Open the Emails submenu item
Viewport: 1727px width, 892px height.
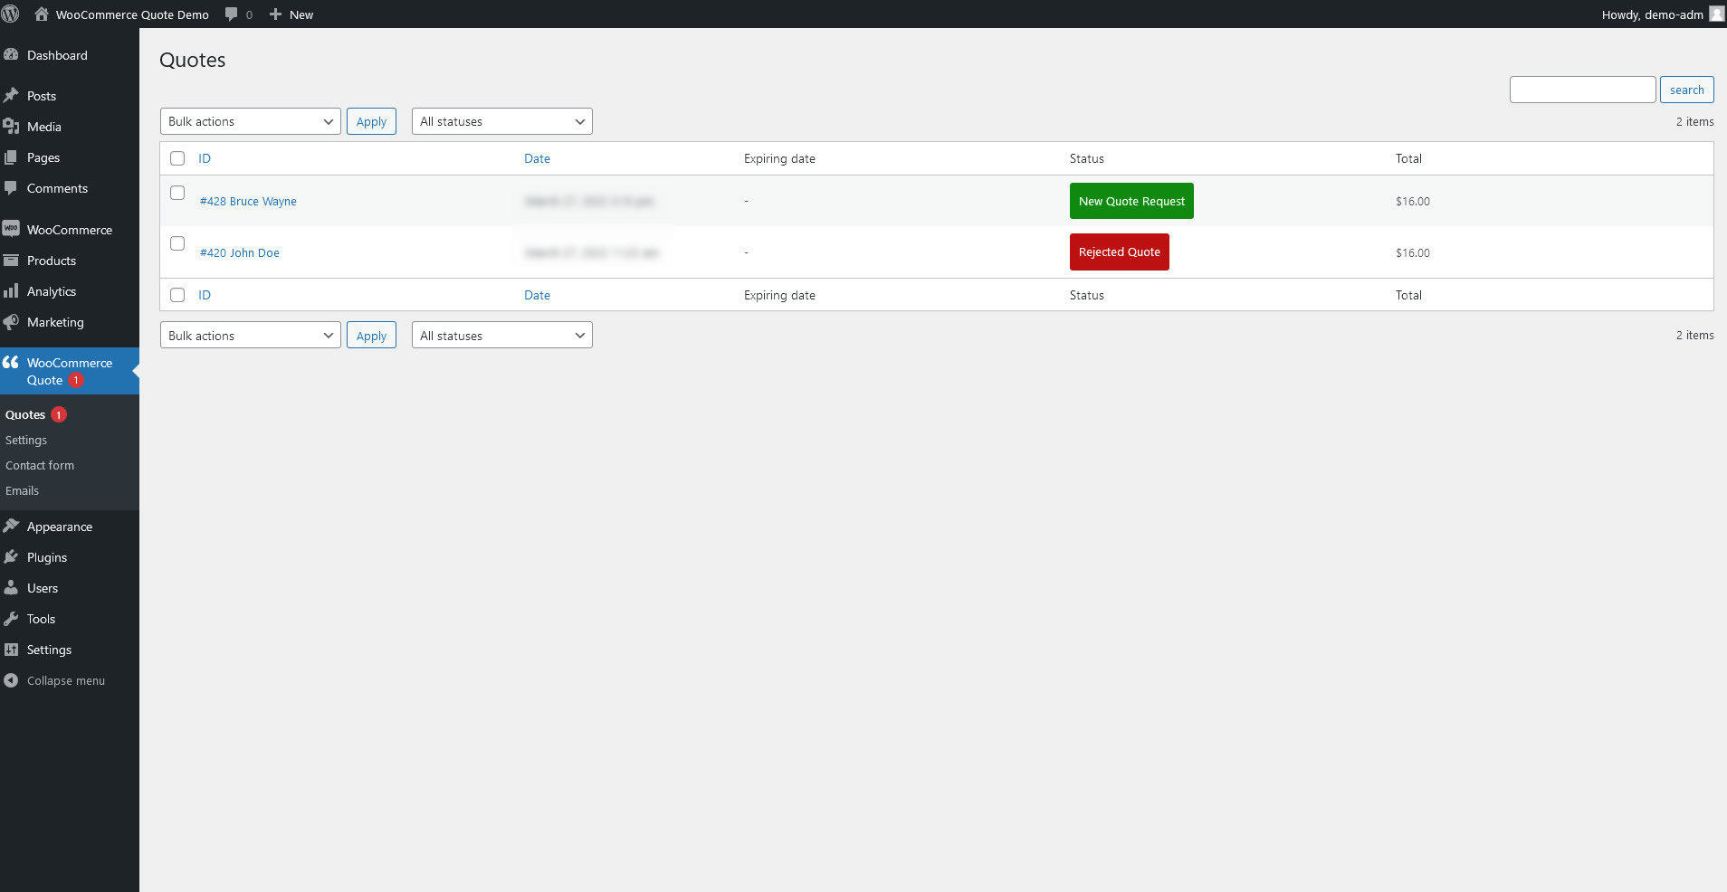coord(22,490)
